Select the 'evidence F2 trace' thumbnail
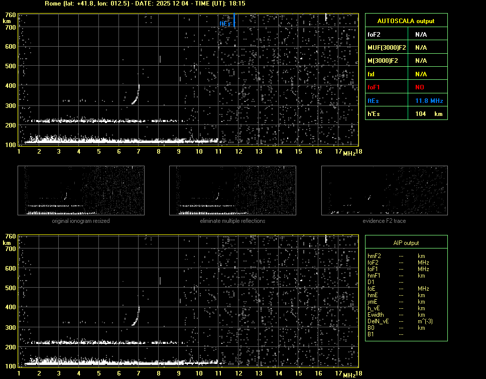This screenshot has height=379, width=486. 384,191
